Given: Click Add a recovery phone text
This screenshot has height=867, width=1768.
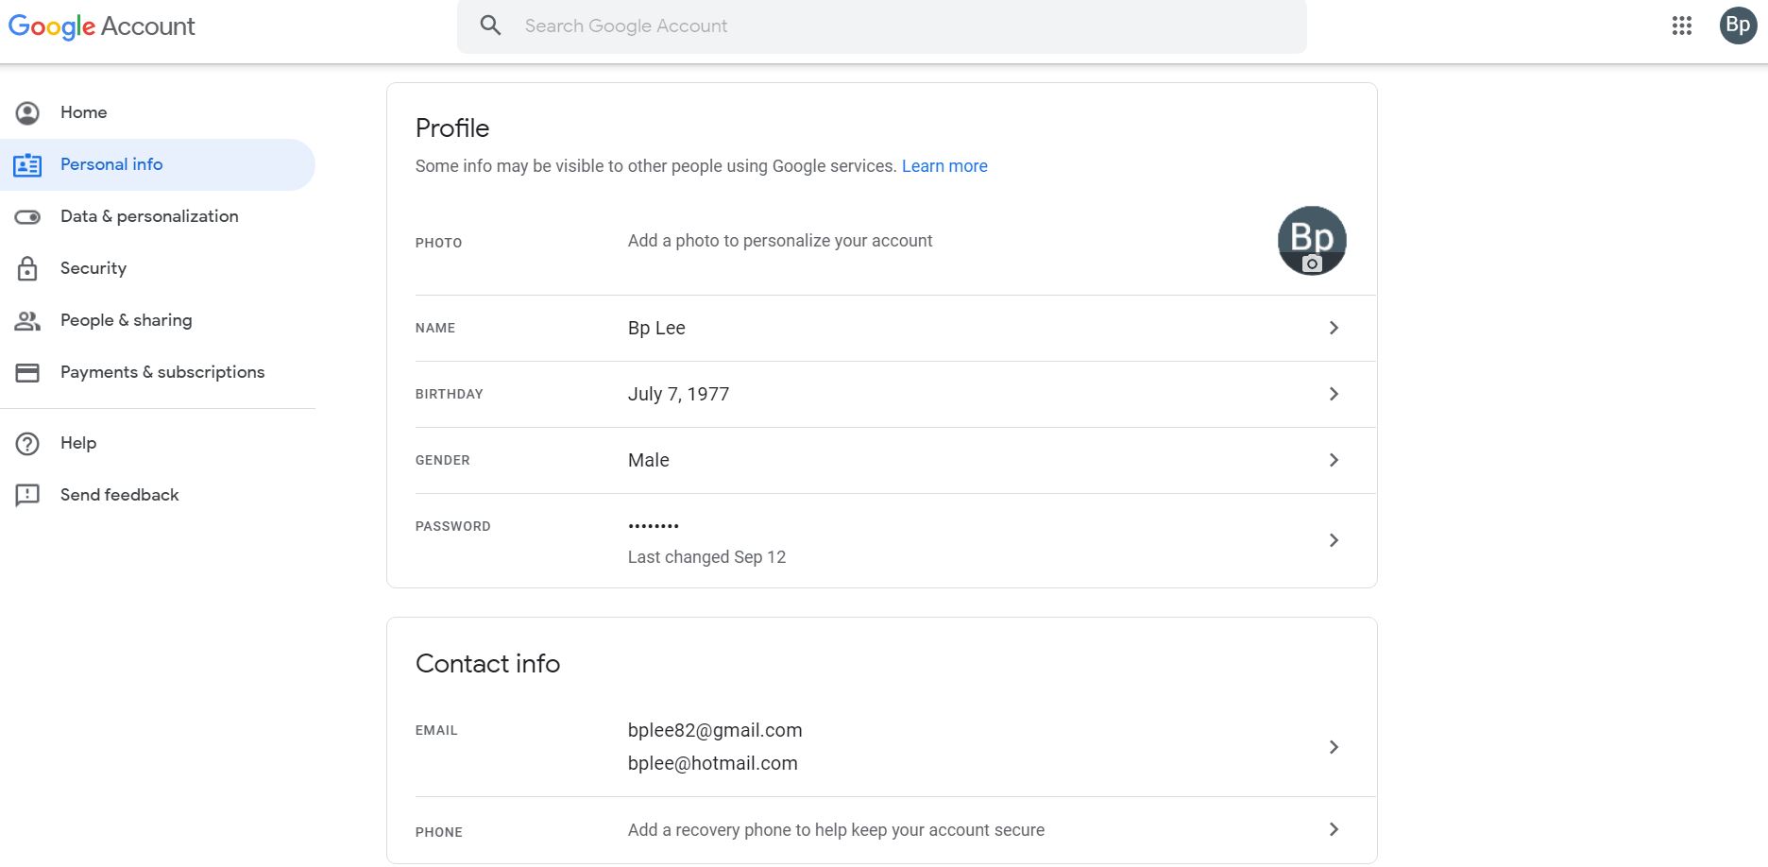Looking at the screenshot, I should click(836, 830).
